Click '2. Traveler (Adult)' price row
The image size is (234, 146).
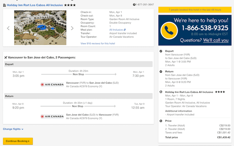(x=198, y=129)
